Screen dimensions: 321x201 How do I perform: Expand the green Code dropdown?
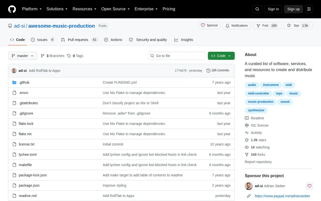pos(221,56)
